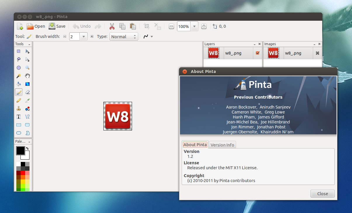The image size is (352, 213).
Task: Cut using the scissors toolbar icon
Action: click(x=112, y=26)
